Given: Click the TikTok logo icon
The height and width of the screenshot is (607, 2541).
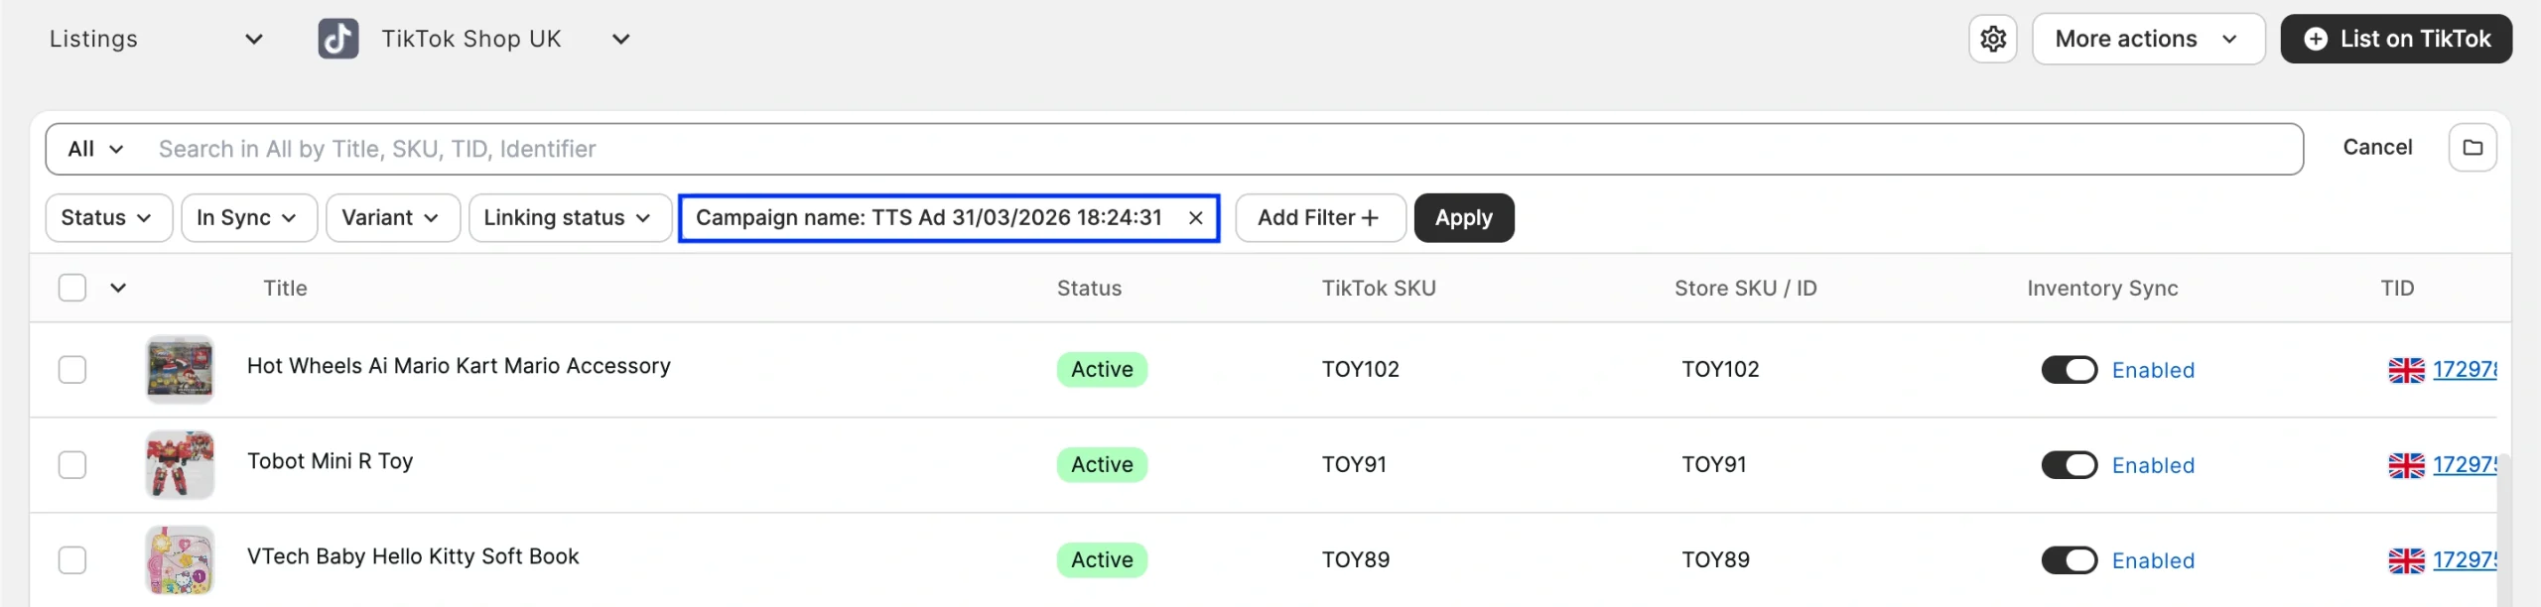Looking at the screenshot, I should [x=338, y=39].
